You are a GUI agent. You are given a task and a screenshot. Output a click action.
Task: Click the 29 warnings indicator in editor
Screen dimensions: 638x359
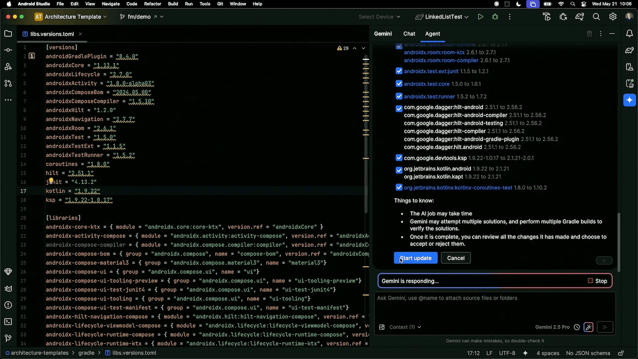(x=343, y=48)
